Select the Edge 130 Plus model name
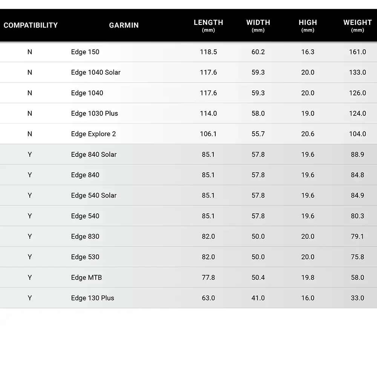Screen dimensions: 377x377 (x=92, y=298)
